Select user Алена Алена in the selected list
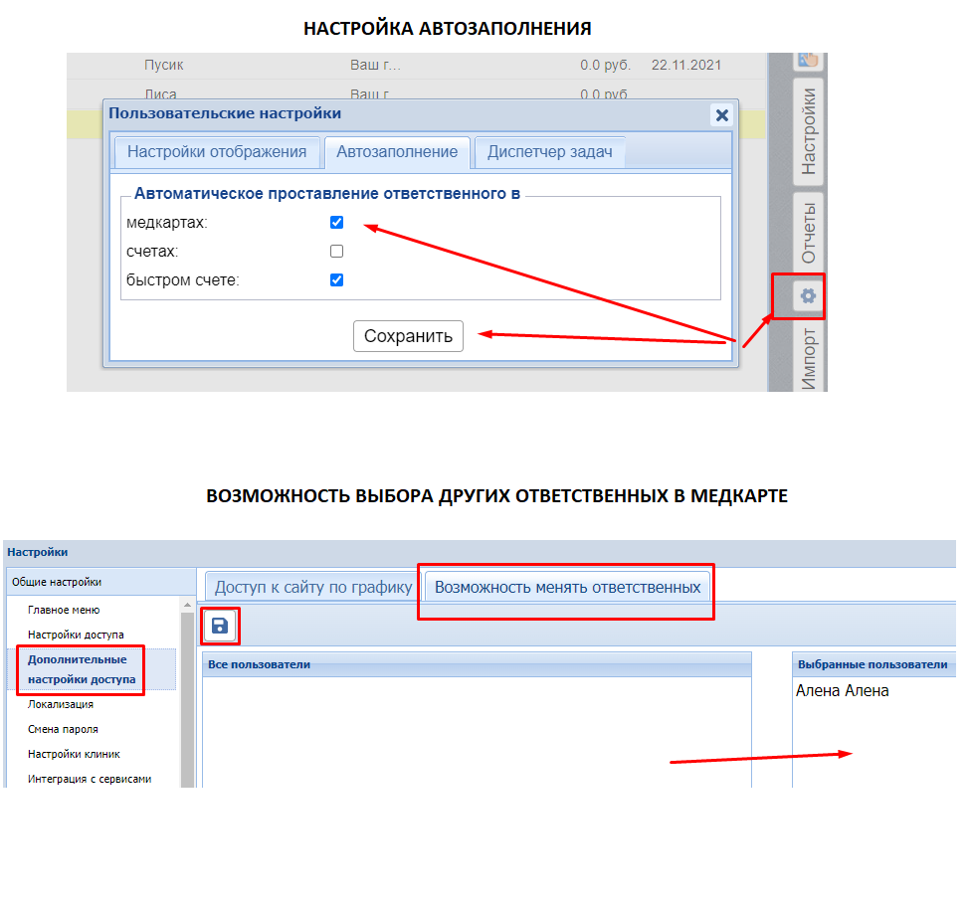970x910 pixels. pos(843,690)
